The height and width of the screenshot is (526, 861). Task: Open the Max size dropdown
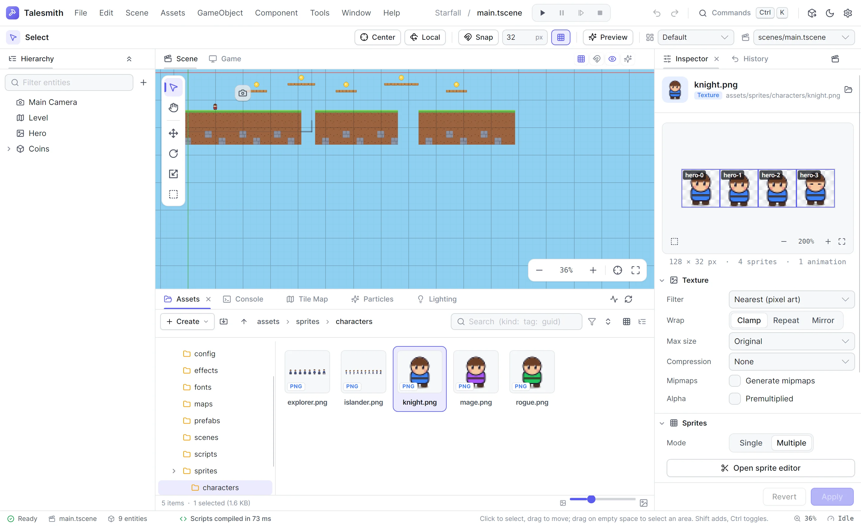791,341
